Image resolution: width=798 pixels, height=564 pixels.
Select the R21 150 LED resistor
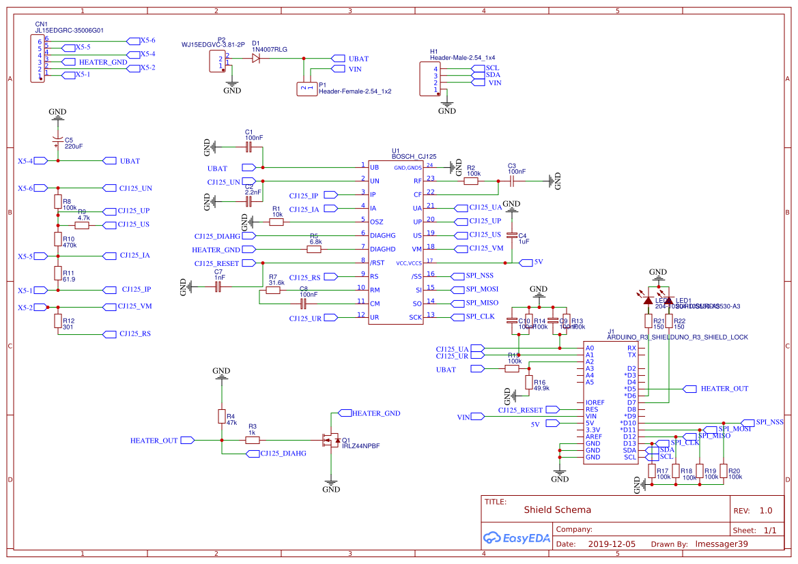point(649,321)
